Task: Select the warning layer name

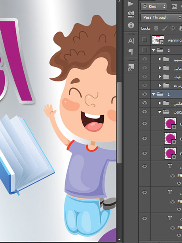Action: (175, 40)
